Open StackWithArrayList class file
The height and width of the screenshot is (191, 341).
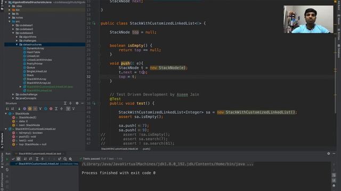click(38, 83)
